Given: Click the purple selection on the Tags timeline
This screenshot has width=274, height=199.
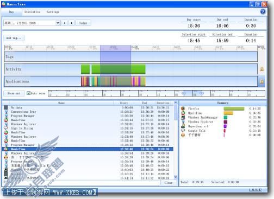Looking at the screenshot, I should (115, 56).
